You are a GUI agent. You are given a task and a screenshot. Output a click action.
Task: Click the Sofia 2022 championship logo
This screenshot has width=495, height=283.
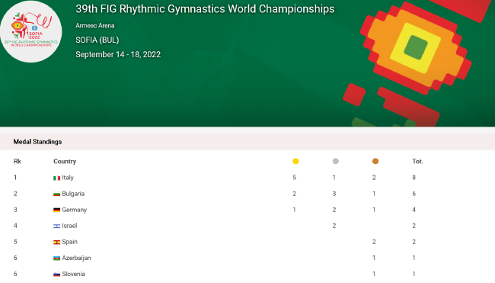[30, 31]
